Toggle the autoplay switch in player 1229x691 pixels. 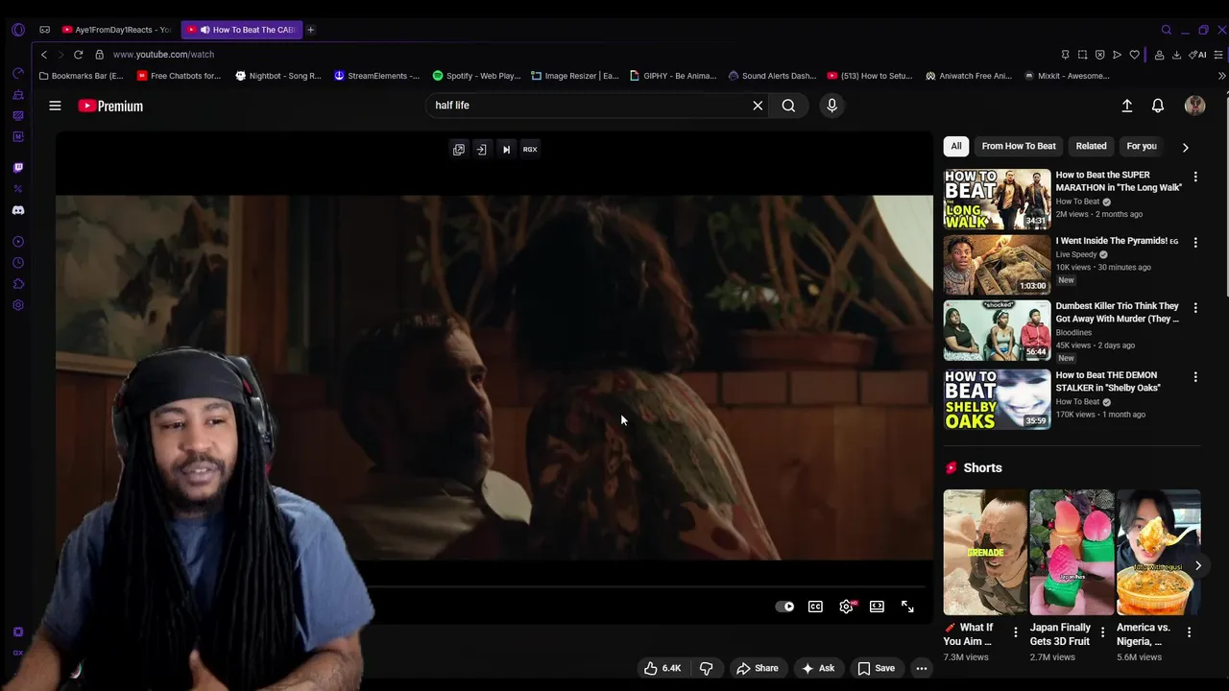click(784, 607)
